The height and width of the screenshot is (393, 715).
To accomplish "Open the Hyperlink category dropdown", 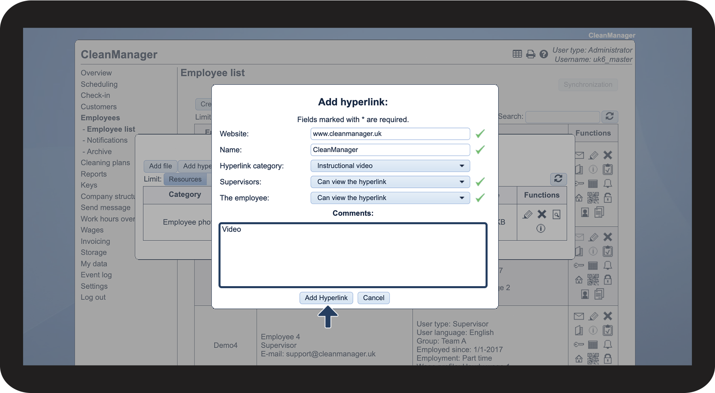I will tap(390, 166).
